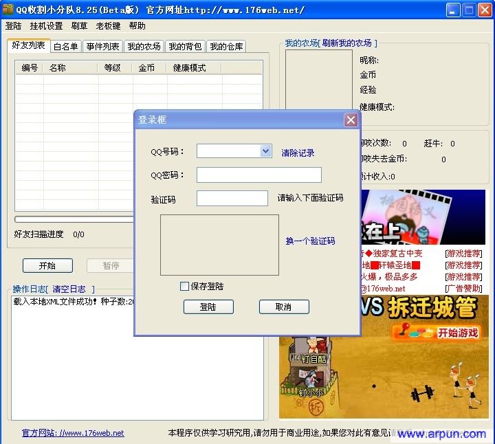
Task: Click 换一个验证码 to refresh captcha
Action: pos(310,241)
